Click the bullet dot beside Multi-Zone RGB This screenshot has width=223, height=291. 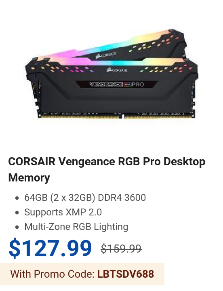tap(17, 227)
